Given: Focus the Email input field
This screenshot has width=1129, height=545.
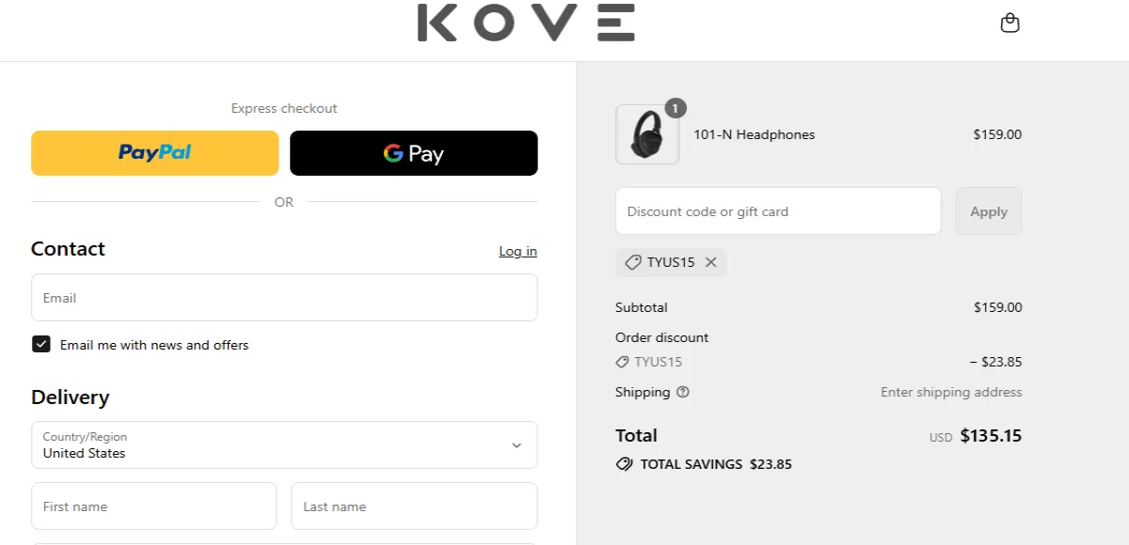Looking at the screenshot, I should tap(284, 298).
